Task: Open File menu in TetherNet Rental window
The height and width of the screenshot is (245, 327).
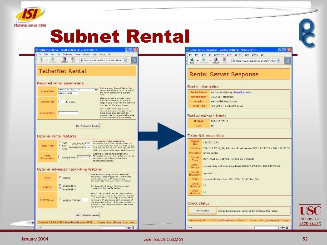Action: [x=40, y=54]
